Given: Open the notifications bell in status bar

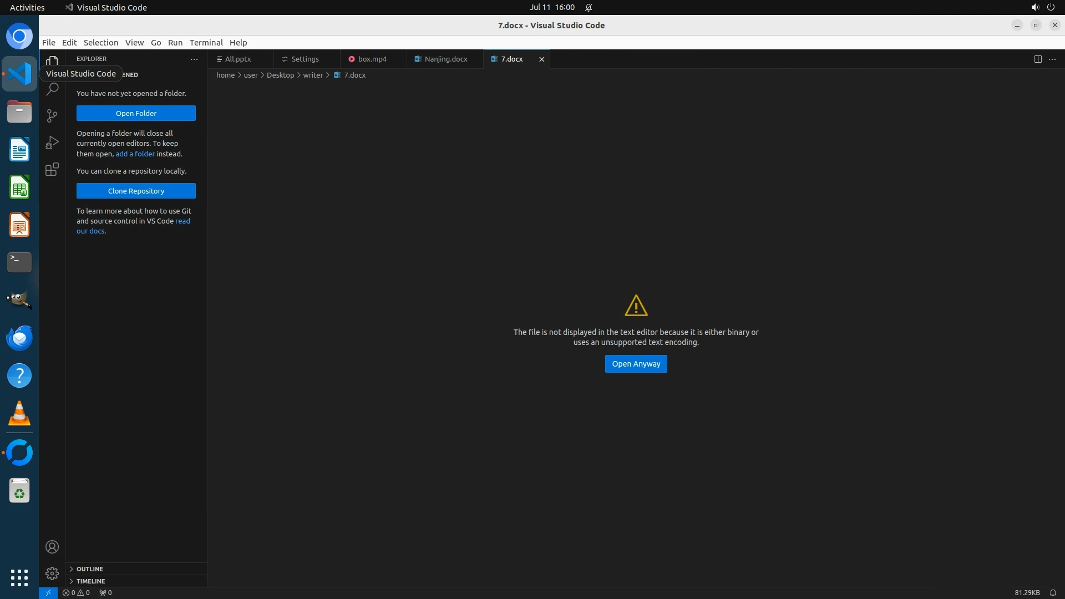Looking at the screenshot, I should coord(1053,592).
